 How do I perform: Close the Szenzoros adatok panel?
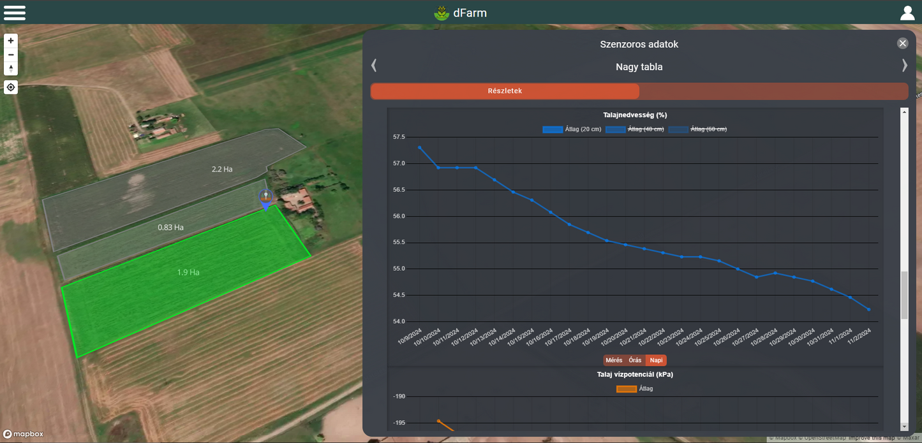point(902,43)
